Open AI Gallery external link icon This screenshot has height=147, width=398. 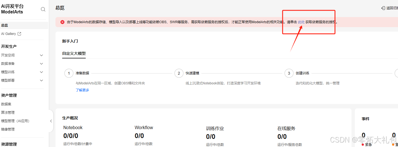(19, 34)
